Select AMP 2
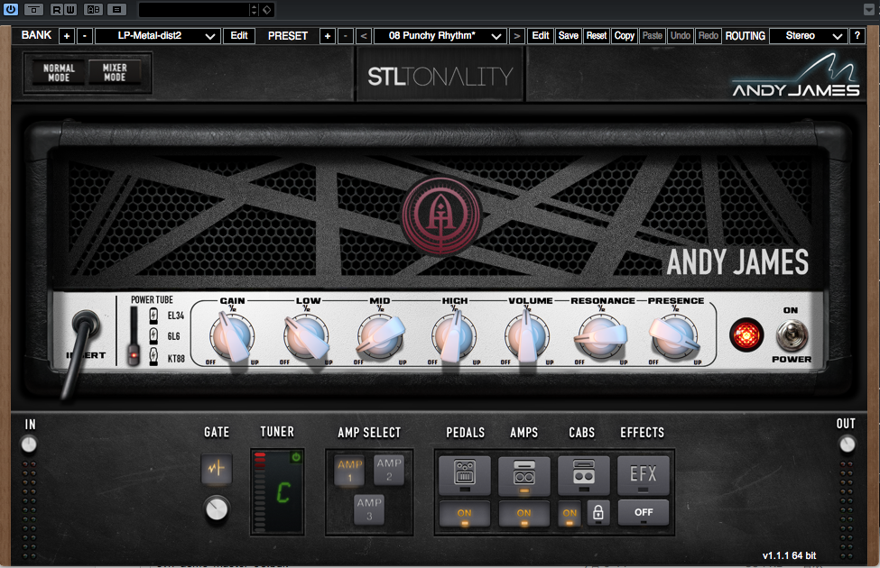The height and width of the screenshot is (568, 880). 389,470
